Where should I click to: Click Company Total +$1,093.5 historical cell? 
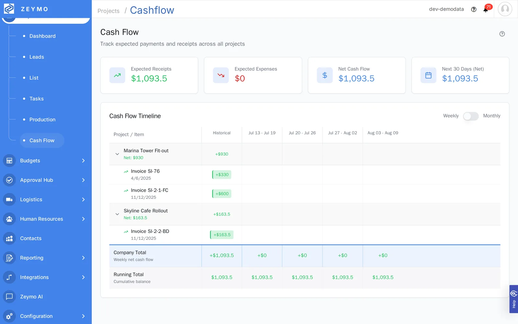222,256
